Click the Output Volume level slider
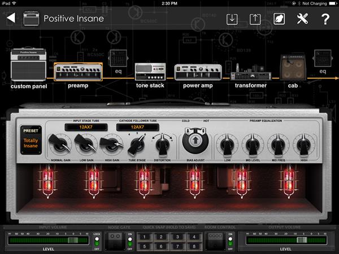 pyautogui.click(x=286, y=240)
